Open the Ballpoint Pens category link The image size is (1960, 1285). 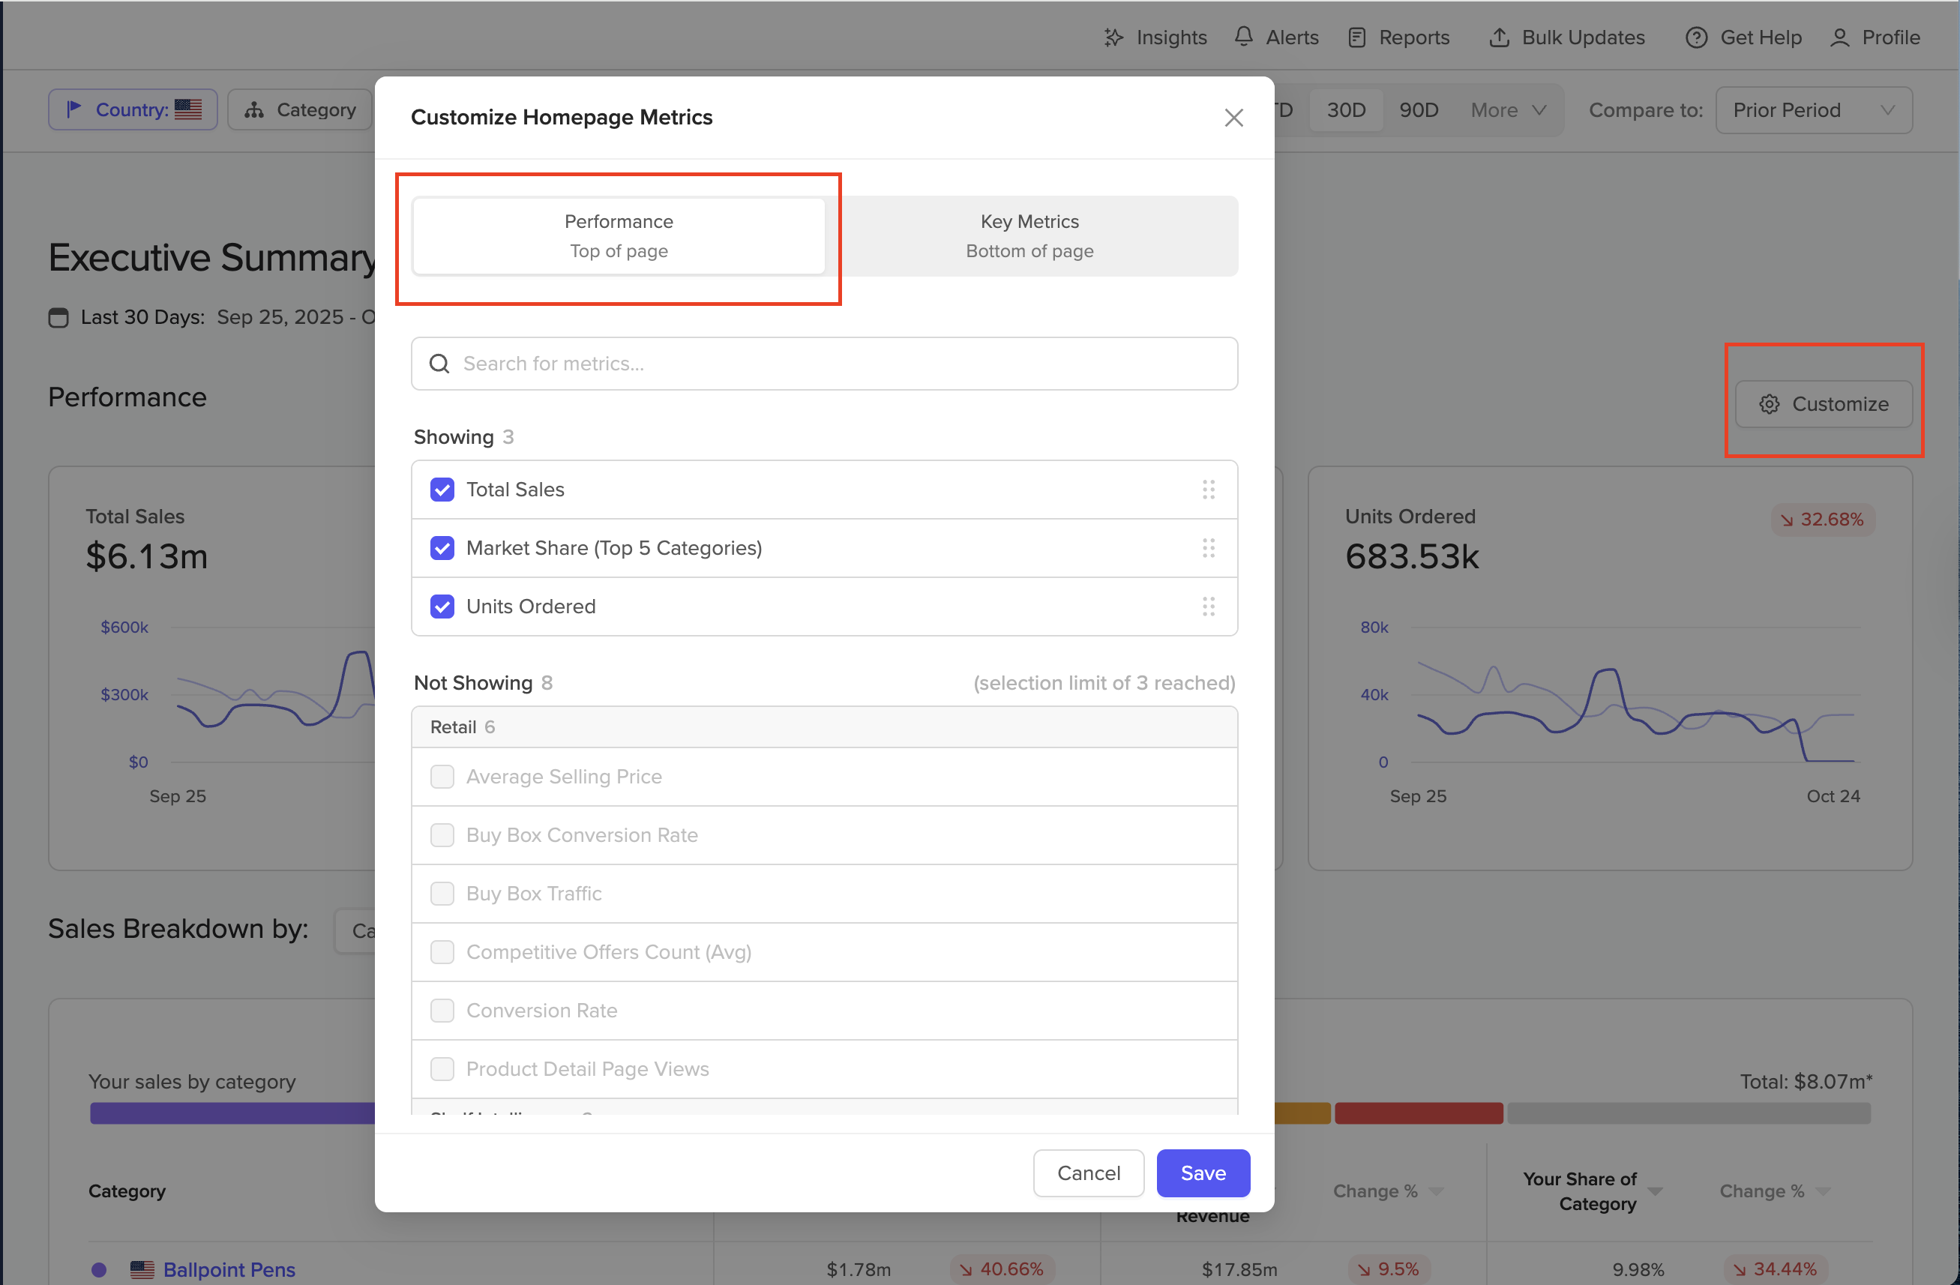(229, 1269)
